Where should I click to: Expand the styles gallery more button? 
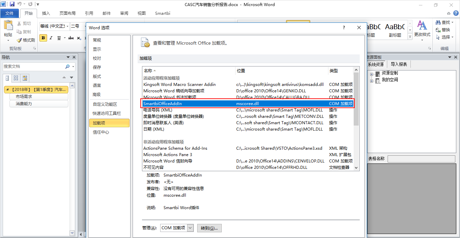coord(410,36)
